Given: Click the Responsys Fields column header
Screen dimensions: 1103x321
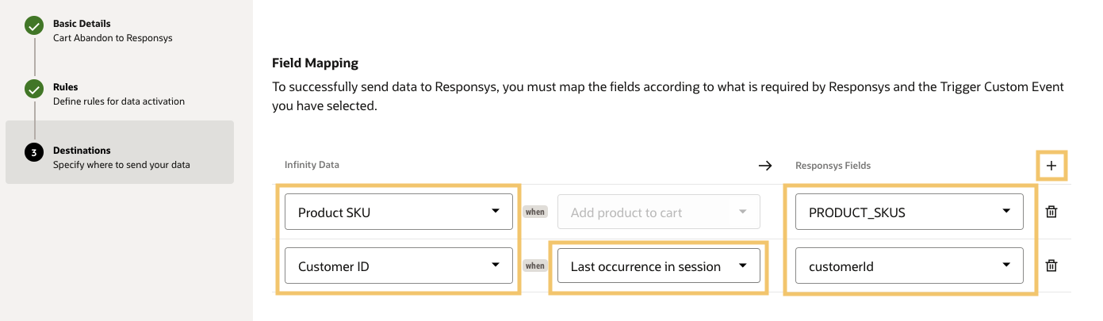Looking at the screenshot, I should pos(833,166).
